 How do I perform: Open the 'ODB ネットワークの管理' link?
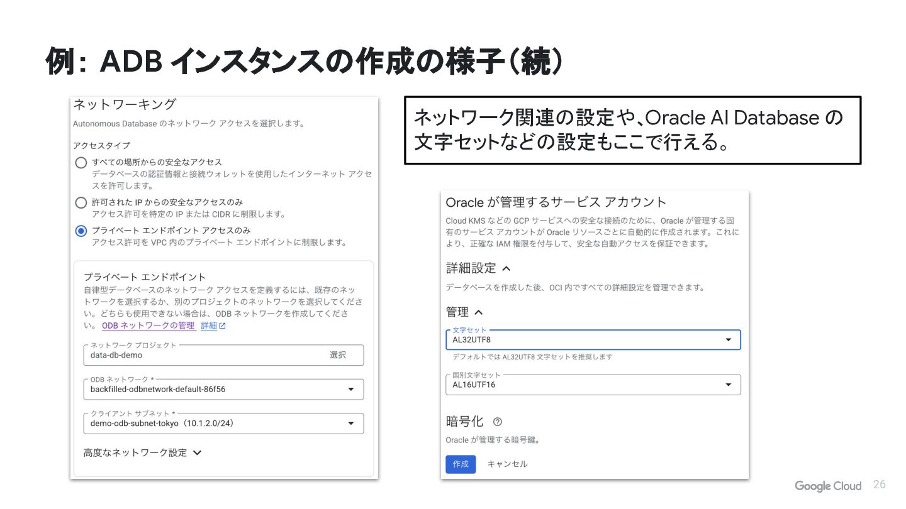(148, 326)
